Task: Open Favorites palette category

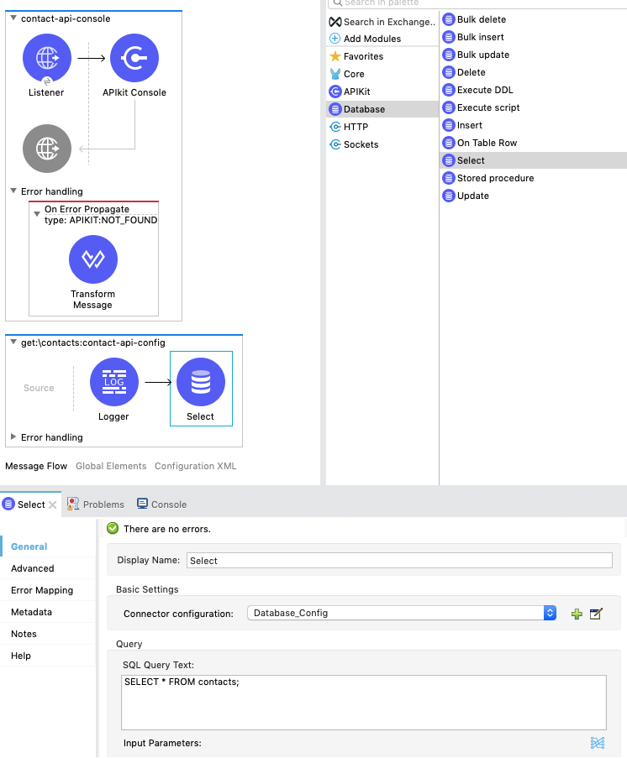Action: coord(356,56)
